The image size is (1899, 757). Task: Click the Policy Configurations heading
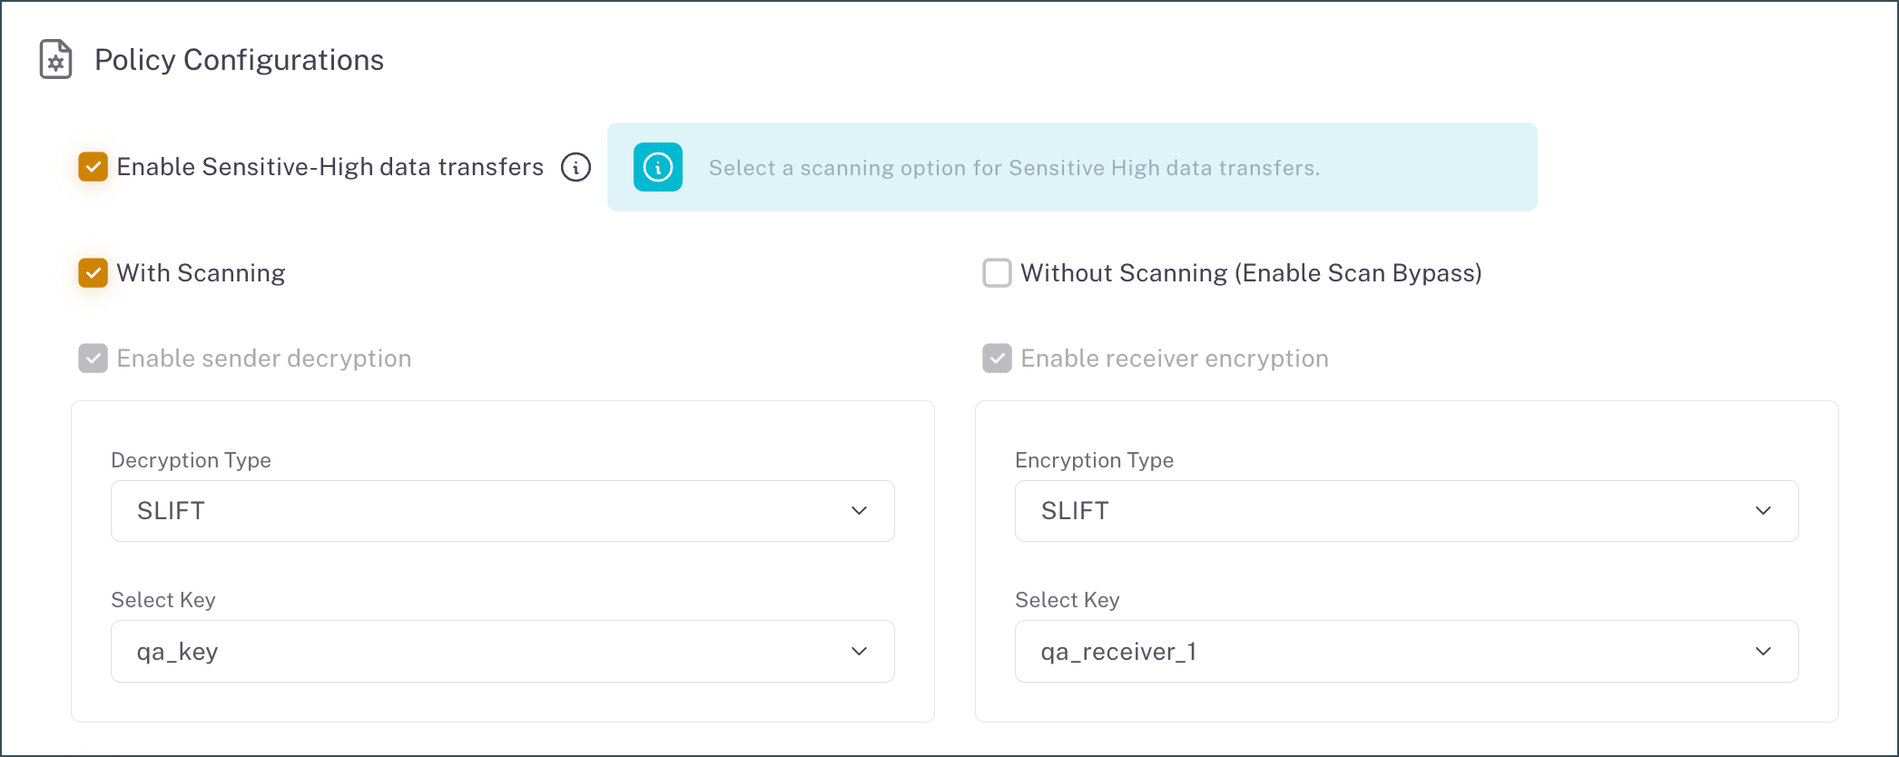click(x=239, y=60)
